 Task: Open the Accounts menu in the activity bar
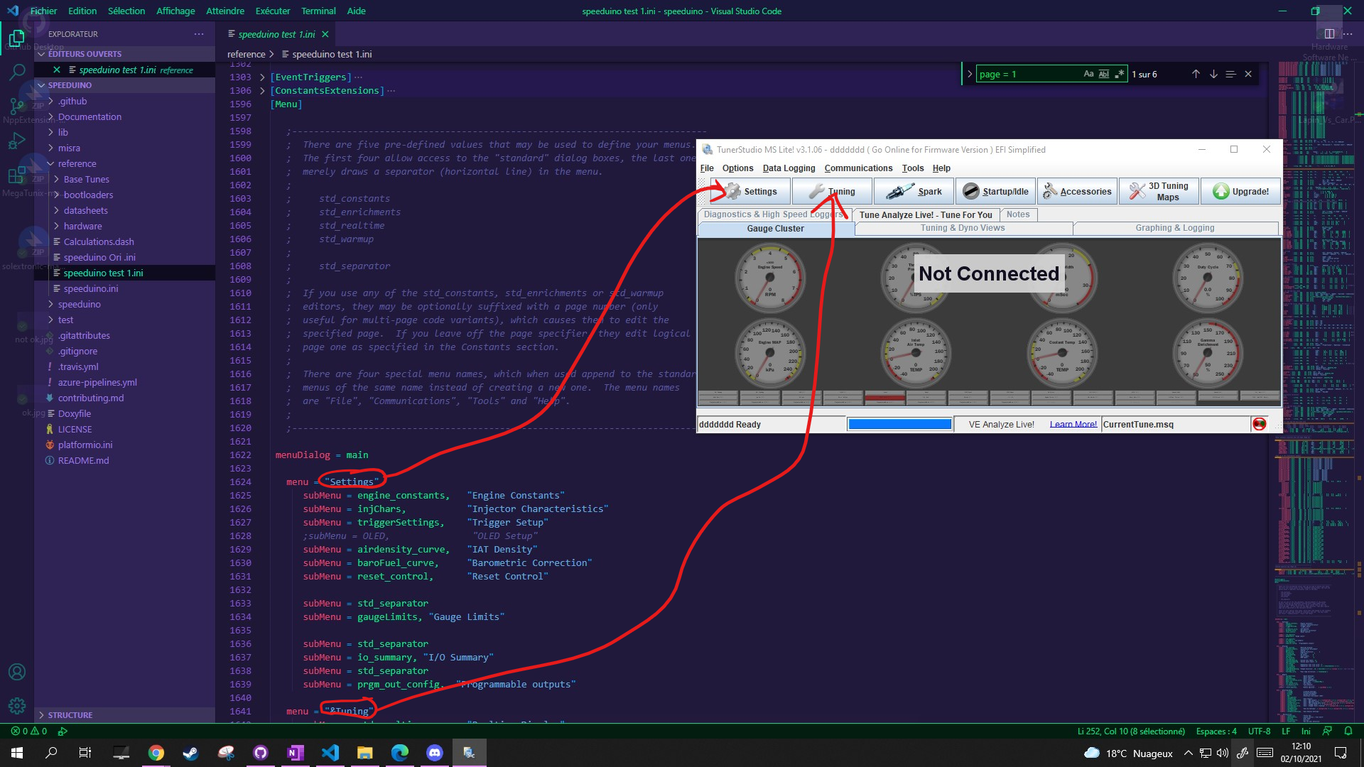[17, 672]
